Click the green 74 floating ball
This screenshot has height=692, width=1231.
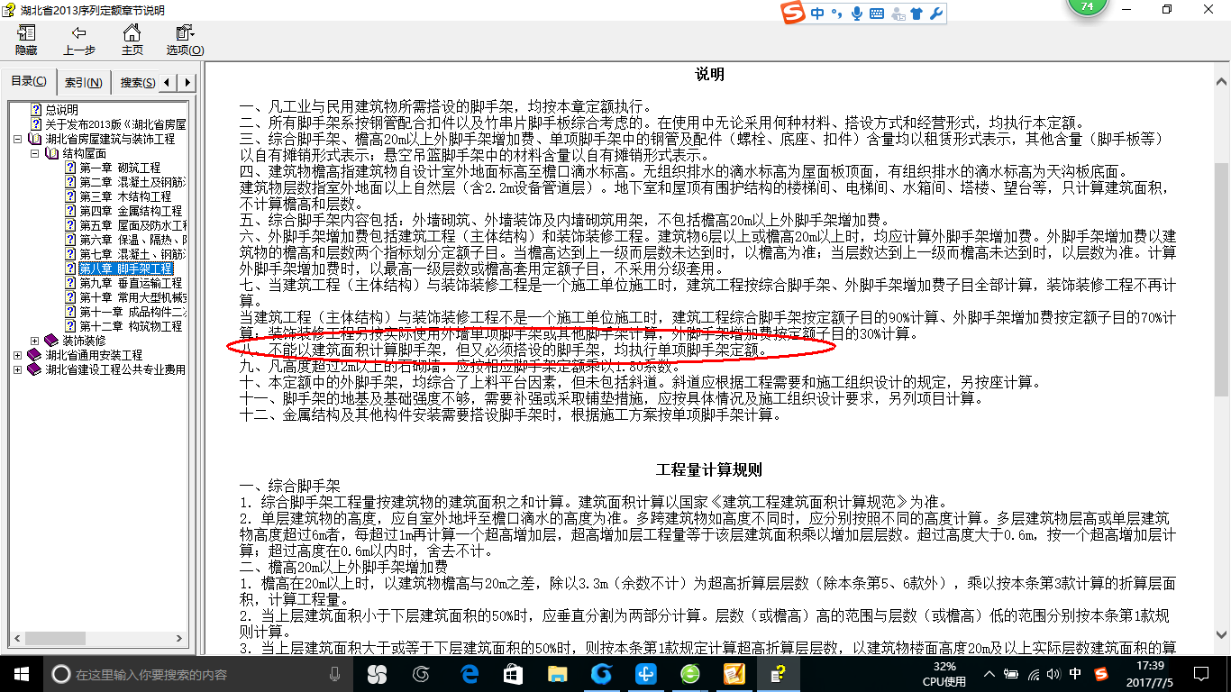pos(1086,5)
